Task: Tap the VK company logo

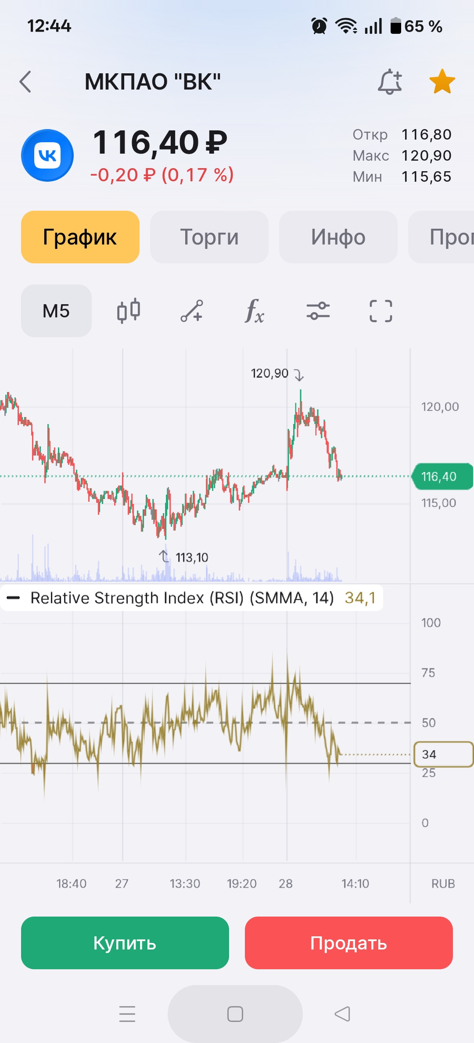Action: [47, 155]
